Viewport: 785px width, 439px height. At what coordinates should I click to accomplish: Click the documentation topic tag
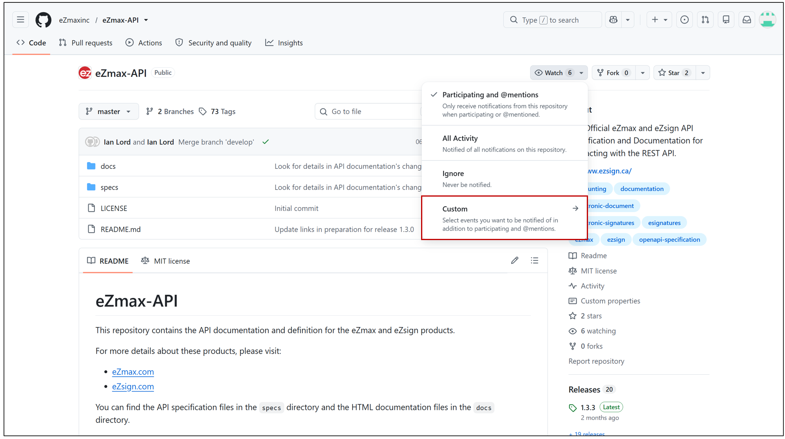point(642,189)
